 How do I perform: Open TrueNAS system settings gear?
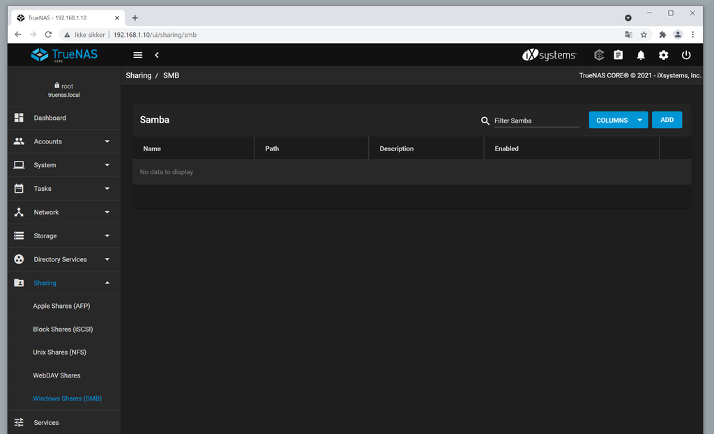[x=663, y=55]
